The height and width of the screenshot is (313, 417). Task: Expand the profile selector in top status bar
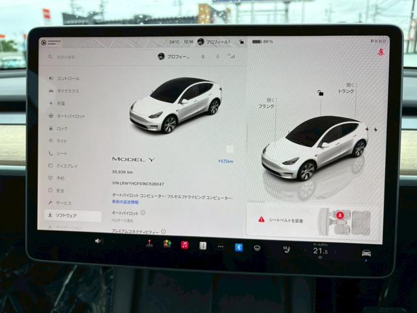click(215, 42)
